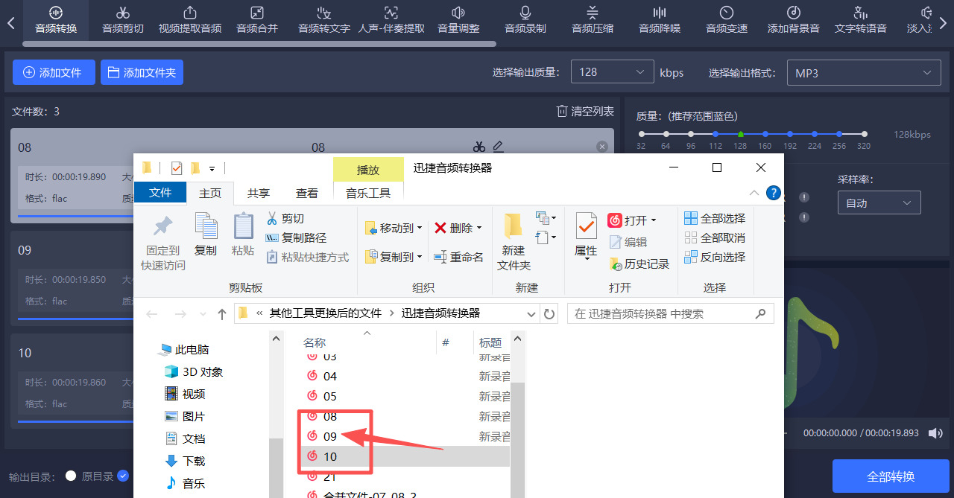Image resolution: width=954 pixels, height=498 pixels.
Task: Select 音乐 in the navigation pane
Action: pyautogui.click(x=185, y=483)
